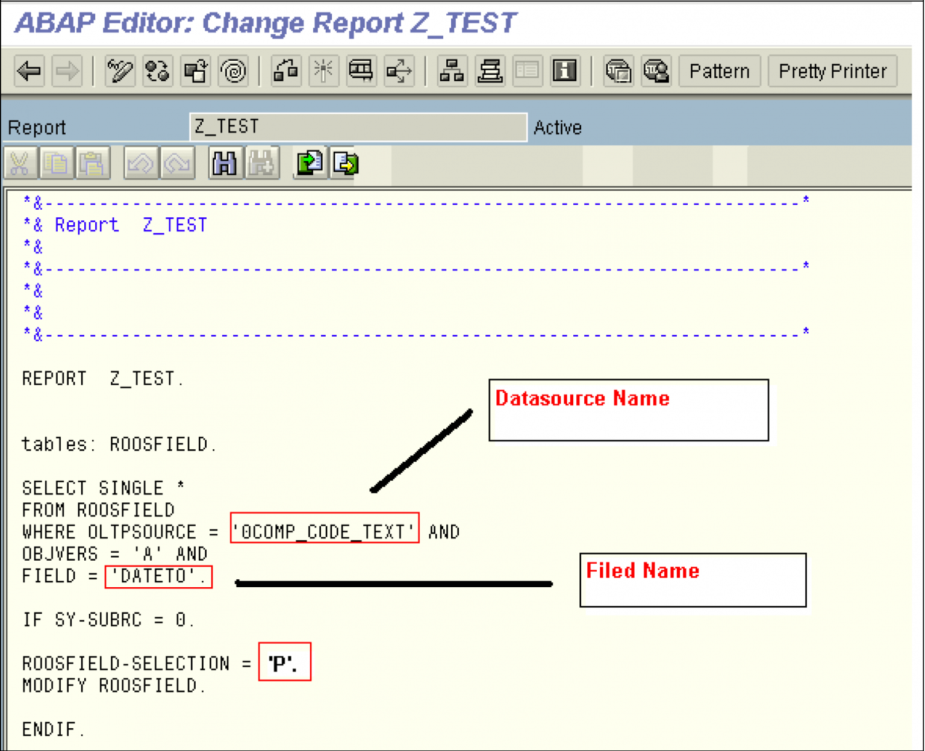Open the Object List hierarchy icon

452,71
